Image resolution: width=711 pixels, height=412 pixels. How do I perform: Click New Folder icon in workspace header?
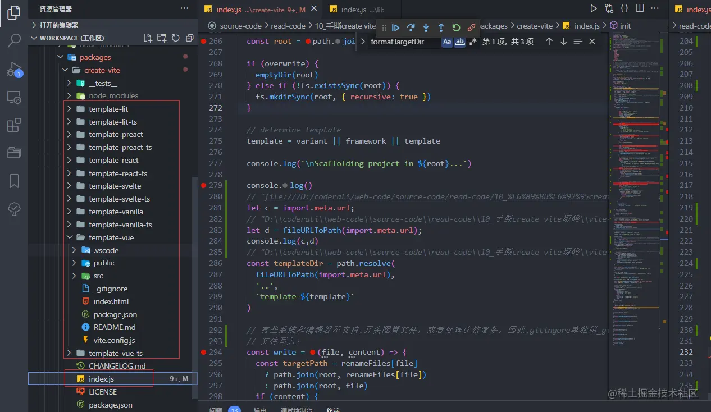[162, 38]
